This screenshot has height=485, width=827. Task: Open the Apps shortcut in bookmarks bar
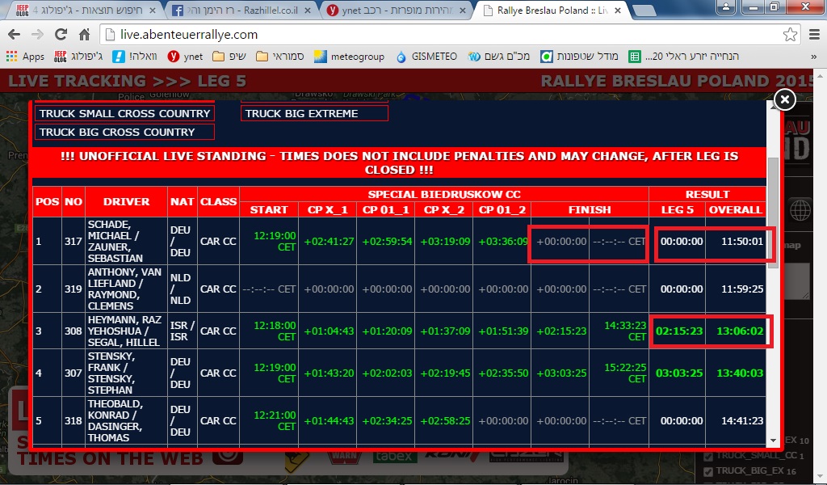click(x=25, y=57)
